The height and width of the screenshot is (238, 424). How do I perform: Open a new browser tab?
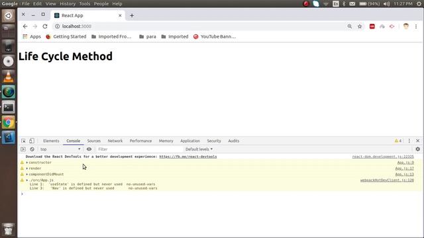[132, 15]
